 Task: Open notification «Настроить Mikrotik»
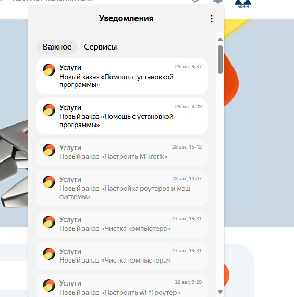[122, 153]
